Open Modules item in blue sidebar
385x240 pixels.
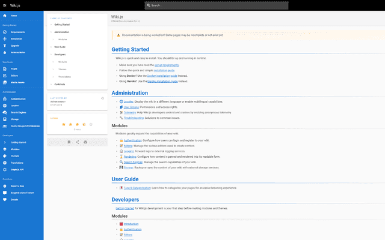[15, 149]
